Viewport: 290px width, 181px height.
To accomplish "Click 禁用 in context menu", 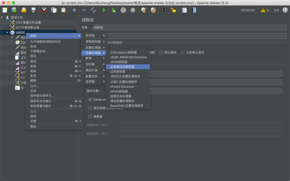I will click(x=54, y=116).
